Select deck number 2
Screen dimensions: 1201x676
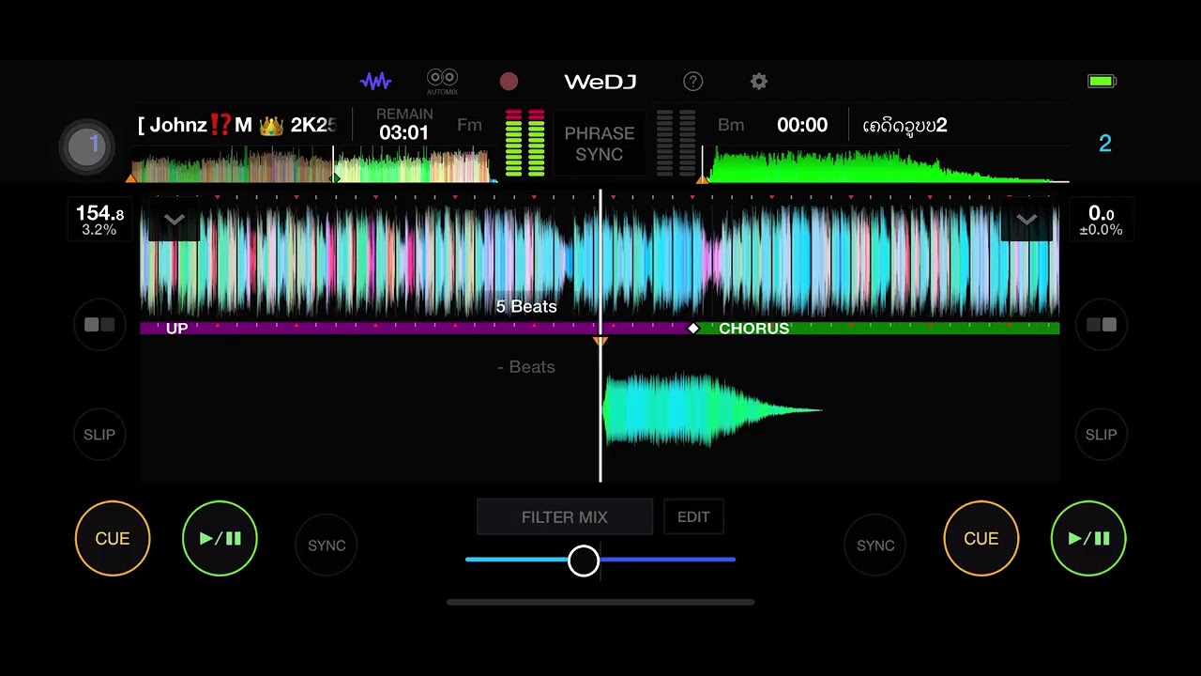tap(1104, 144)
